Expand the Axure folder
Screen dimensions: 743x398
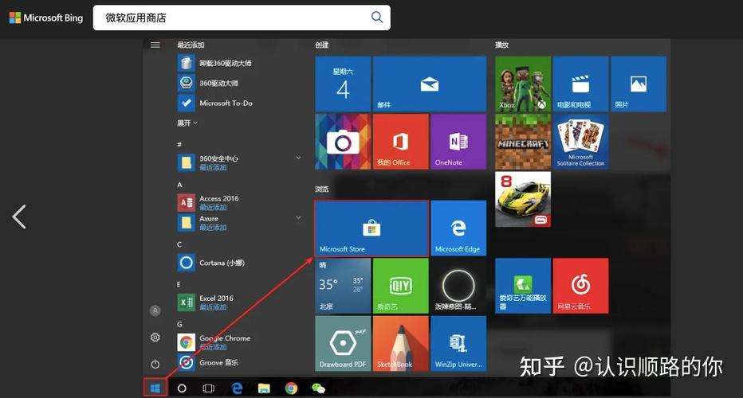pyautogui.click(x=239, y=222)
